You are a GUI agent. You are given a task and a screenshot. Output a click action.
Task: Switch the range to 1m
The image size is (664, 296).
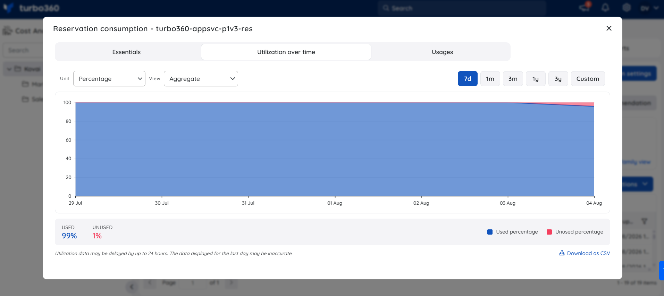tap(490, 79)
